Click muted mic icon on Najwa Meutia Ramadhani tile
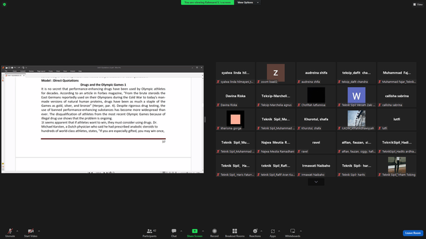This screenshot has height=239, width=426. [259, 151]
